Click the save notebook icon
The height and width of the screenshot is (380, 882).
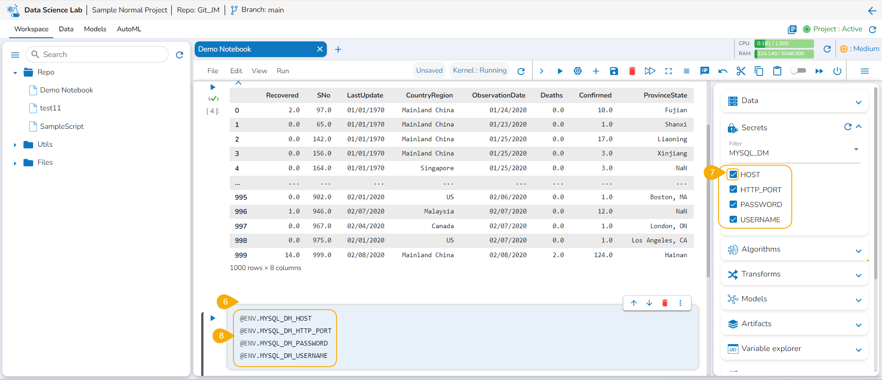614,71
